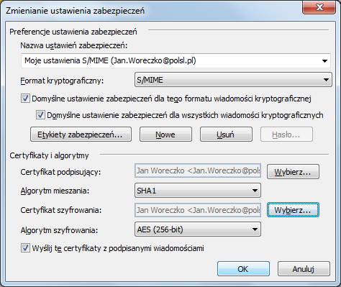Click the dialog title Zmienianie ustawienia zabezpieczeń
The height and width of the screenshot is (287, 341).
coord(75,11)
